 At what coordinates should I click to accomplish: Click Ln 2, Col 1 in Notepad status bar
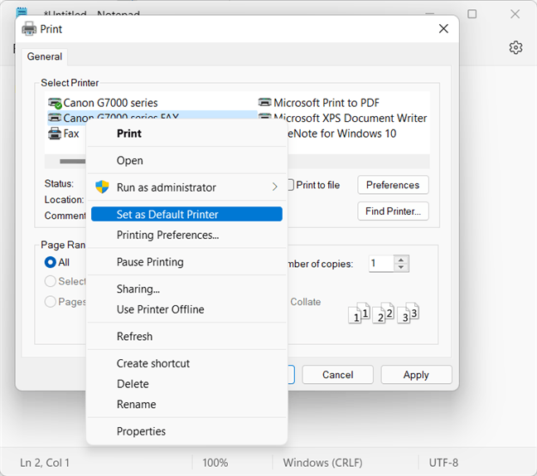45,463
